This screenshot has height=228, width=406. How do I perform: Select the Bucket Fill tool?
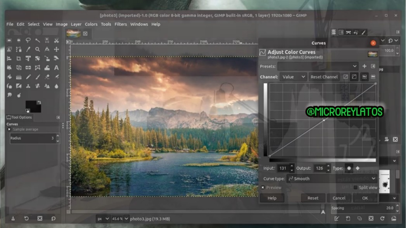click(9, 77)
